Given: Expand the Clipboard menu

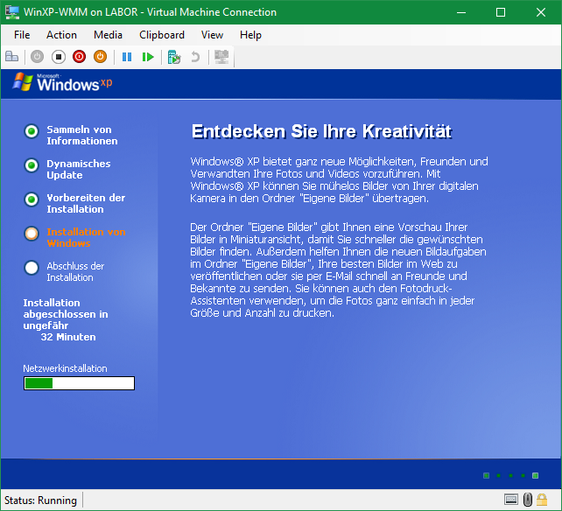Looking at the screenshot, I should tap(162, 35).
